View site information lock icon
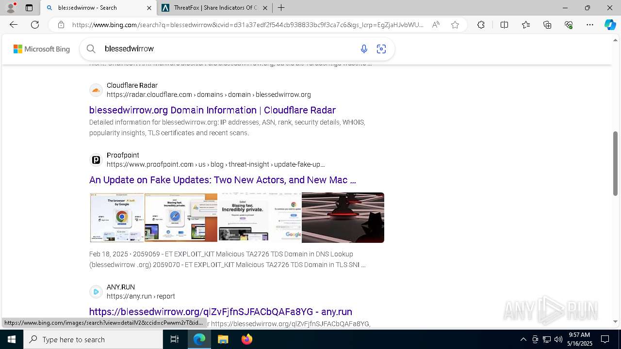The width and height of the screenshot is (621, 349). click(x=61, y=25)
